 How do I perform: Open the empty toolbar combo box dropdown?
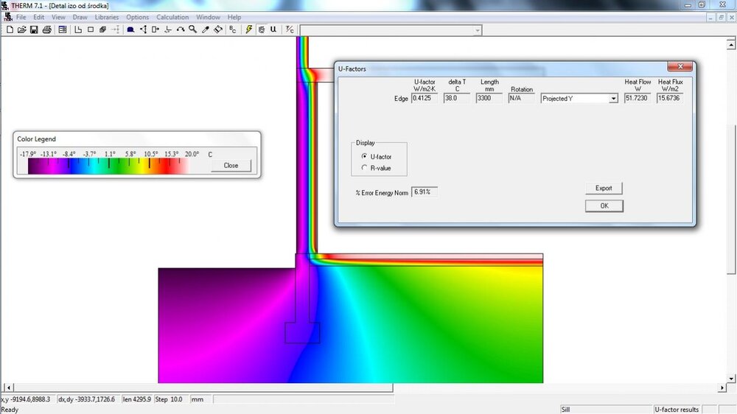tap(478, 30)
